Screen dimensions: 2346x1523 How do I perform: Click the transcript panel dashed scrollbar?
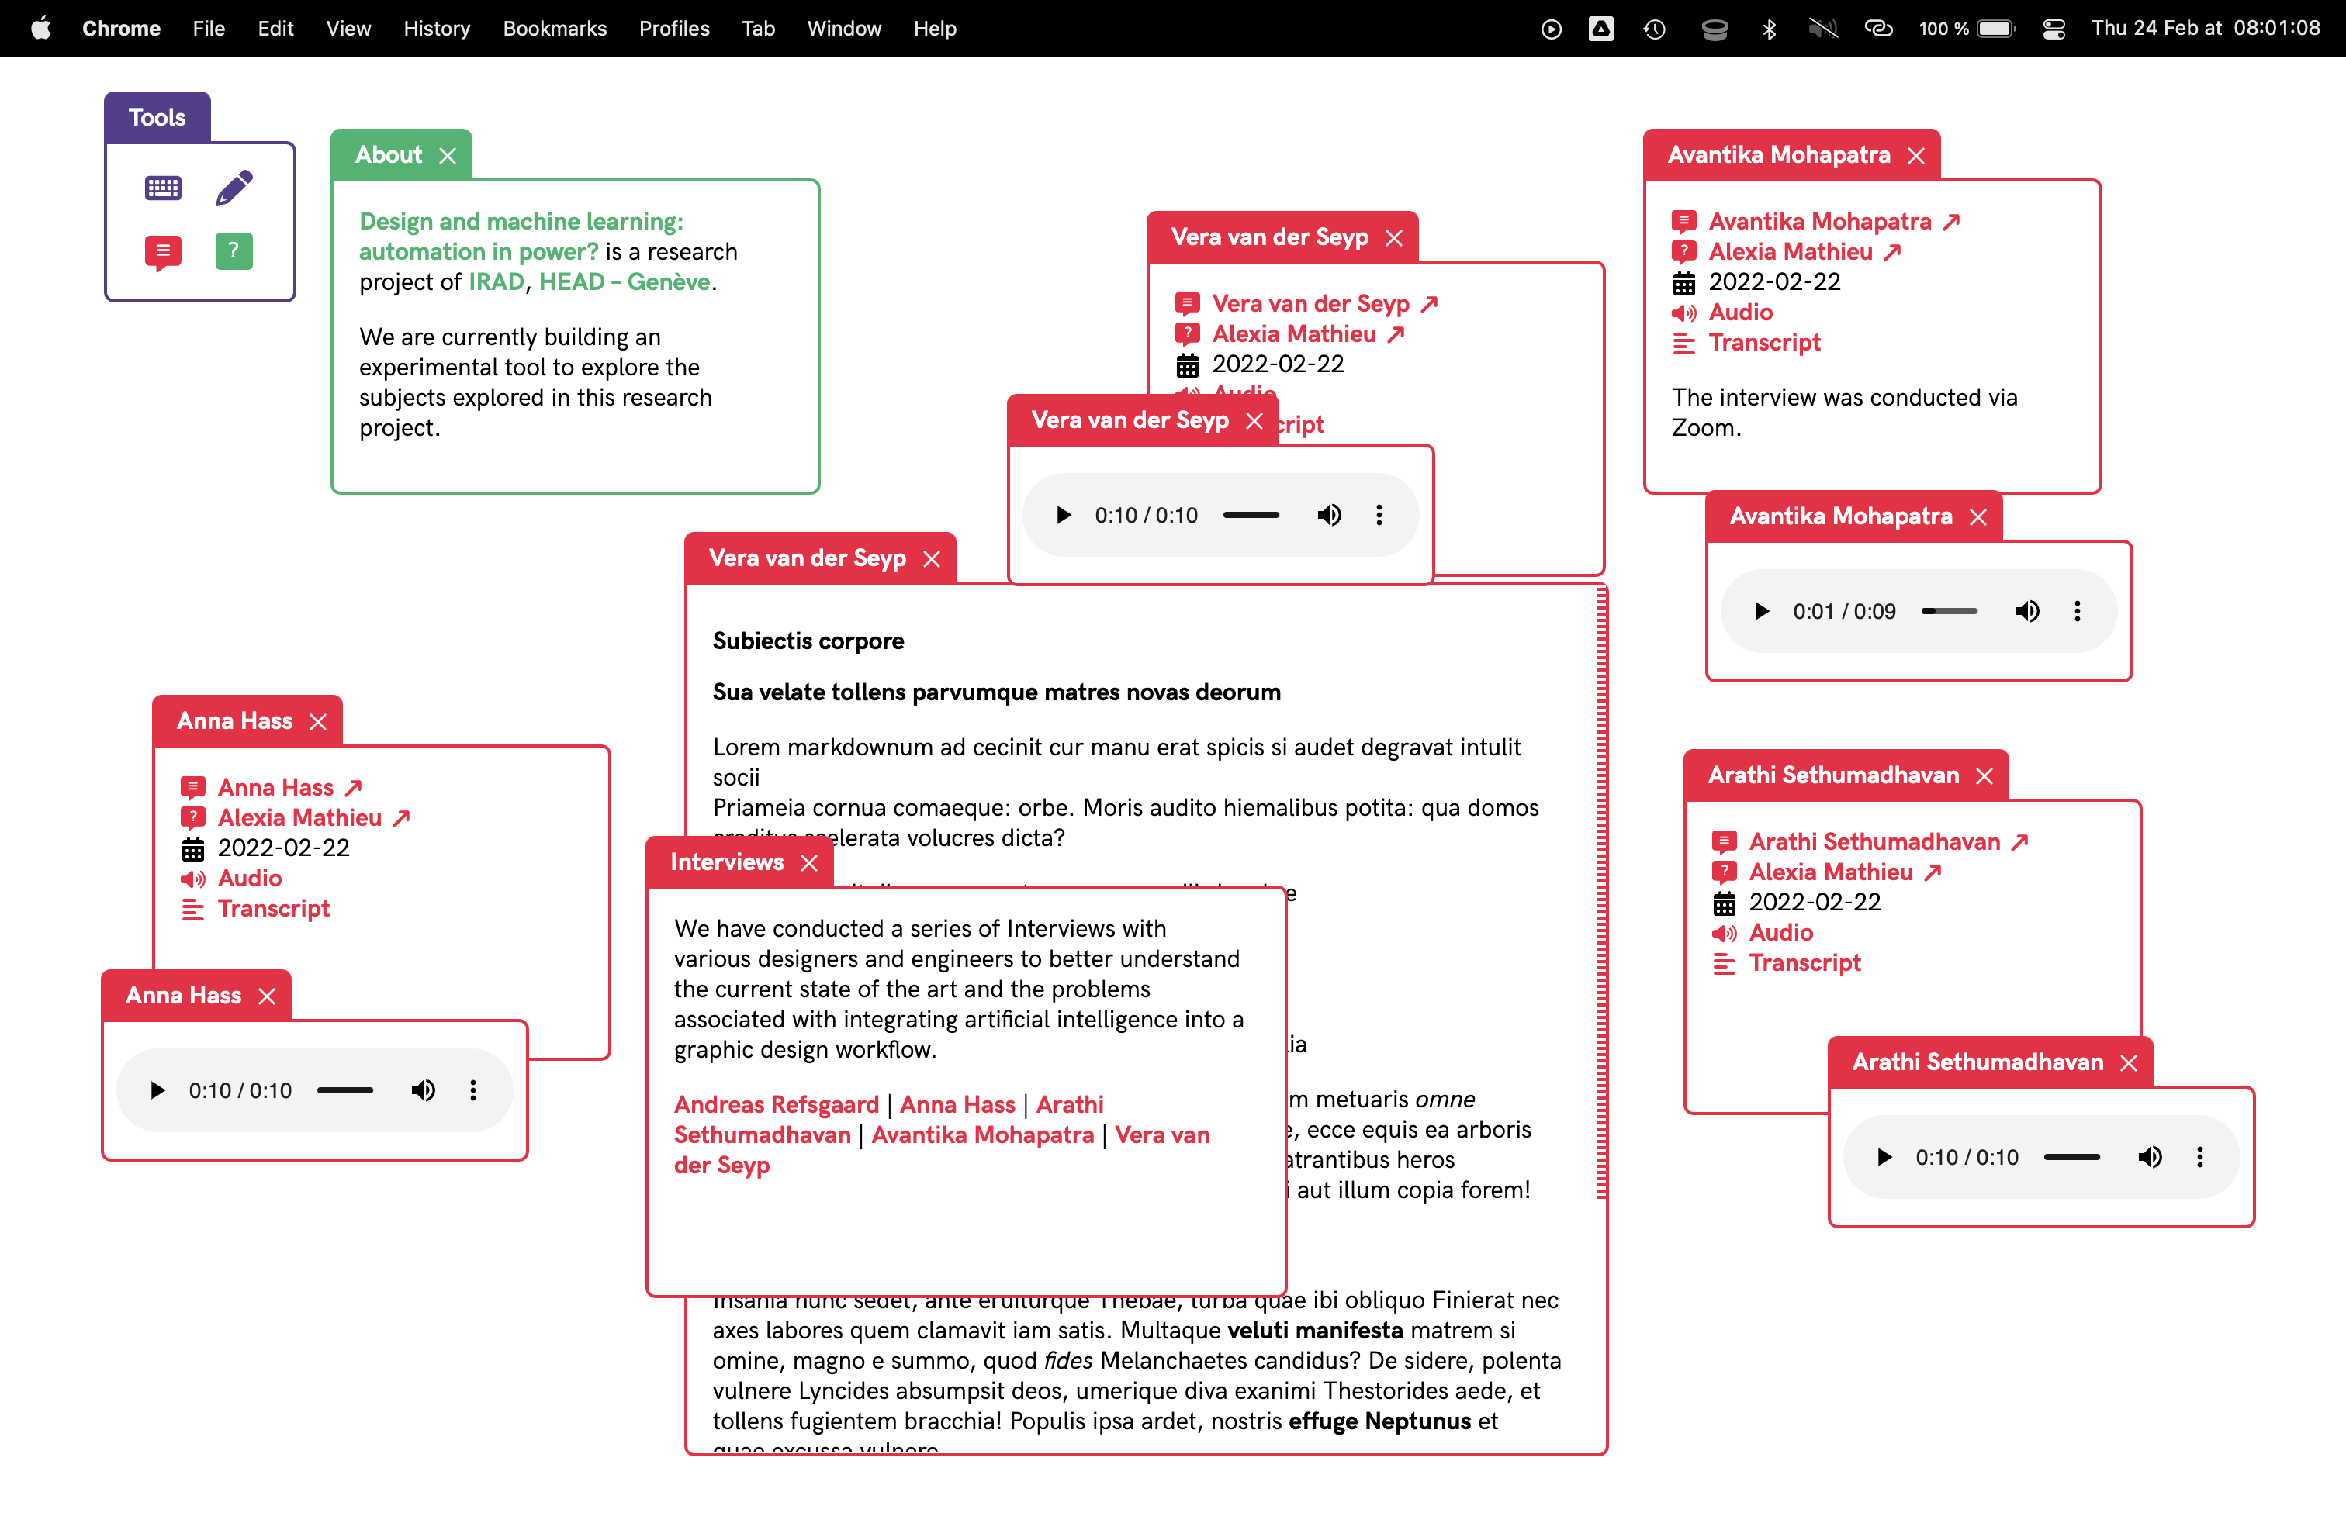click(1600, 892)
